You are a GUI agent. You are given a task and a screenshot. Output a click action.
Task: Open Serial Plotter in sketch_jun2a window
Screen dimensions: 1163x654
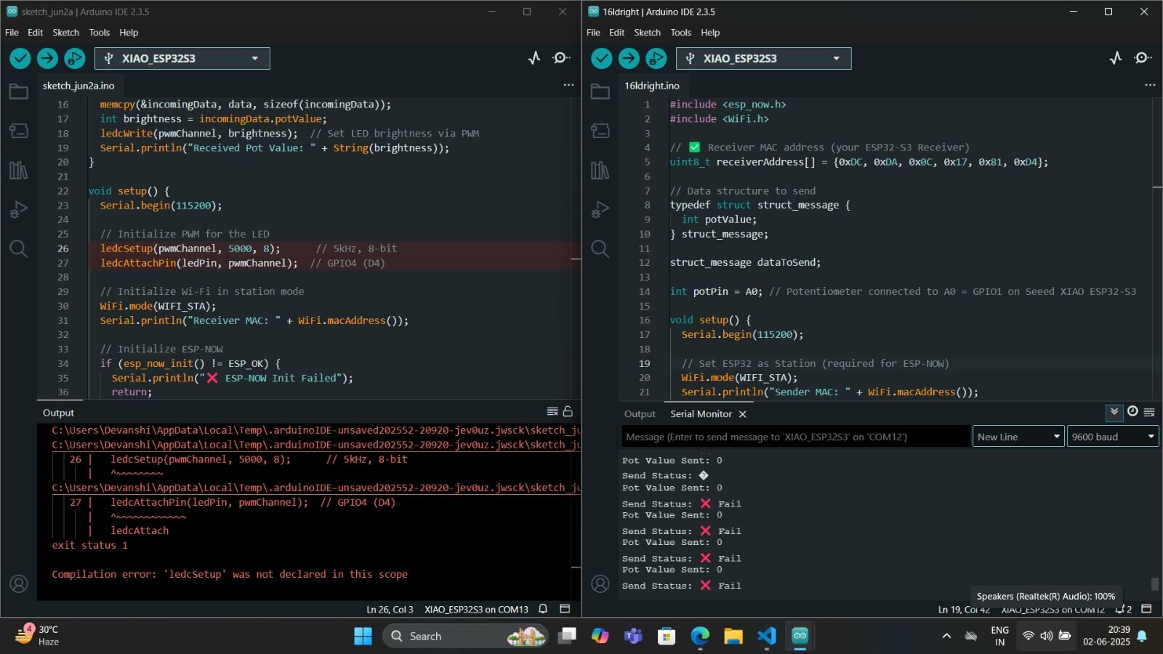click(534, 58)
